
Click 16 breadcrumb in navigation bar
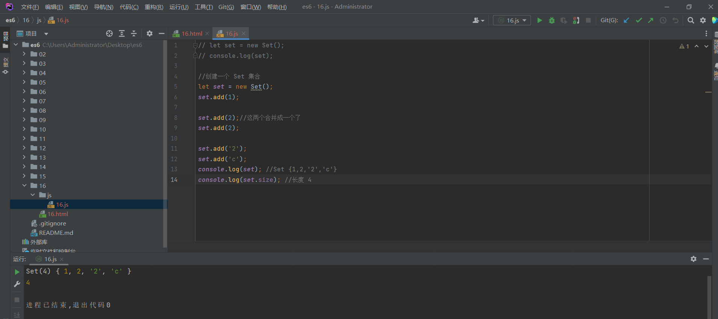26,20
